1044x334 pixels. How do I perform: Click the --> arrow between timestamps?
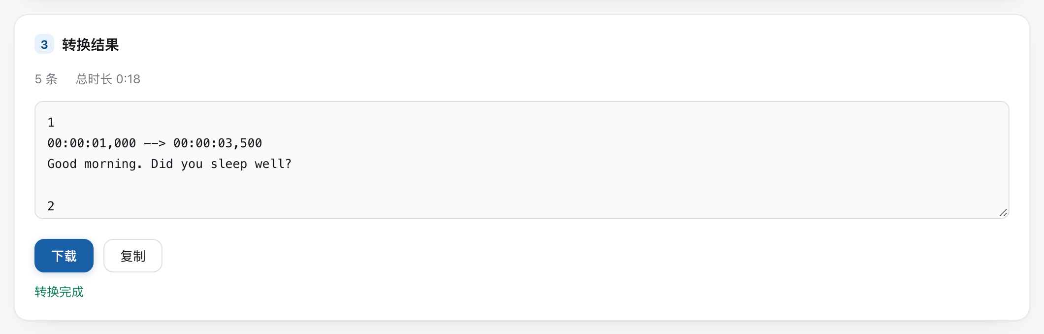pyautogui.click(x=155, y=143)
